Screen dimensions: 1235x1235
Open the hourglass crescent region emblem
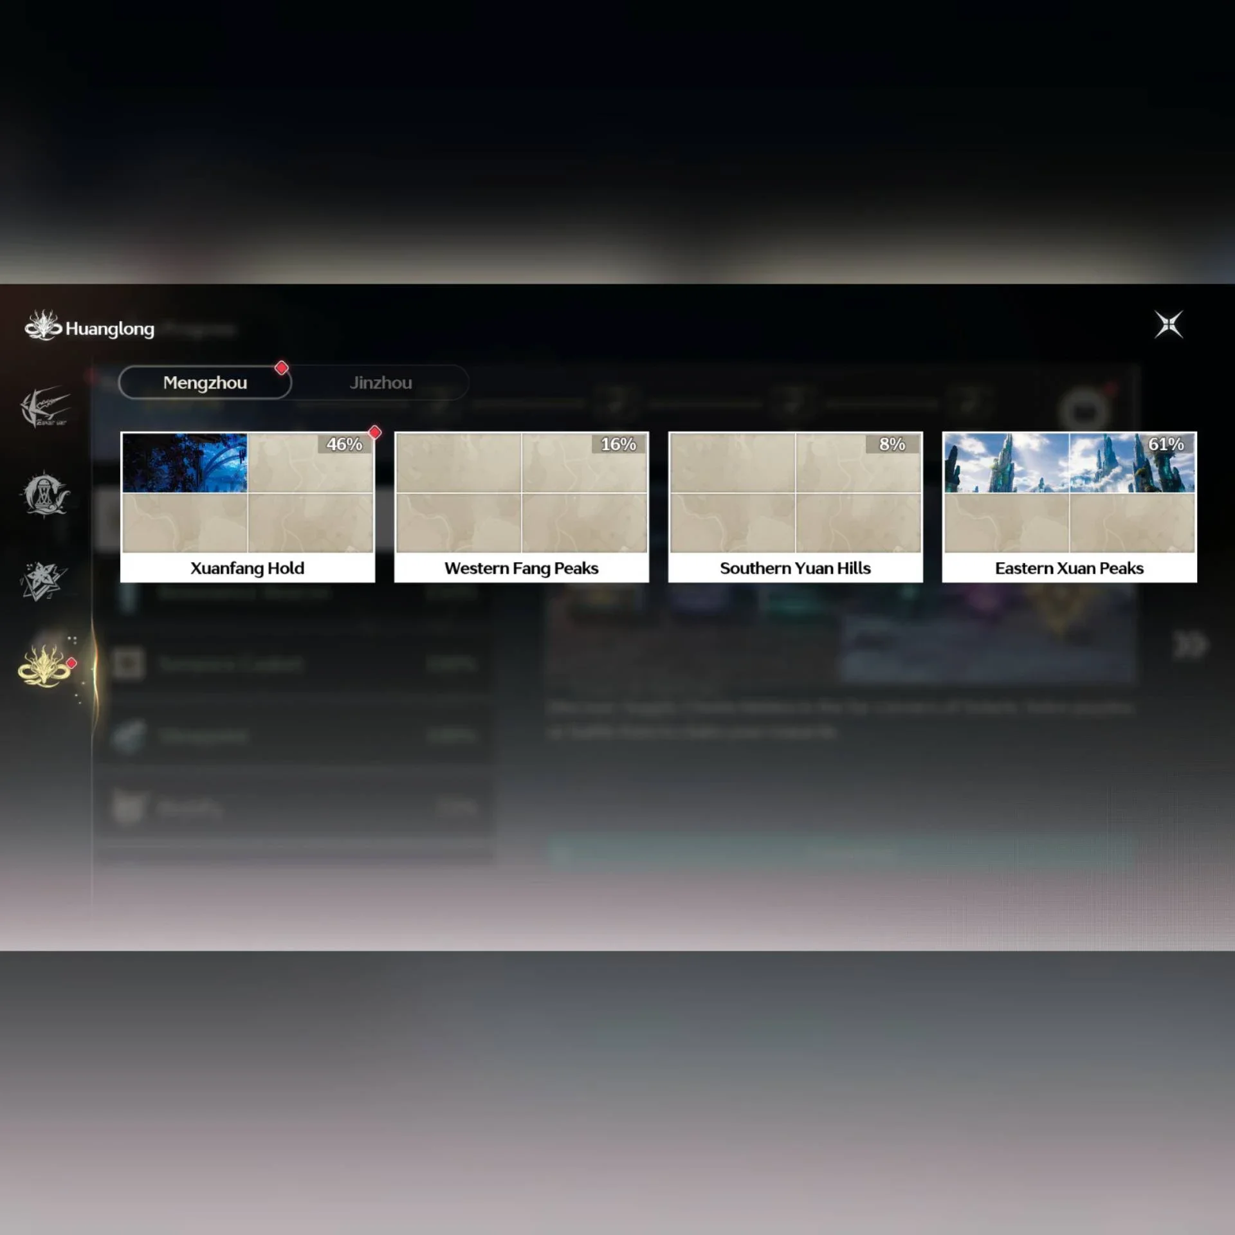pyautogui.click(x=44, y=494)
